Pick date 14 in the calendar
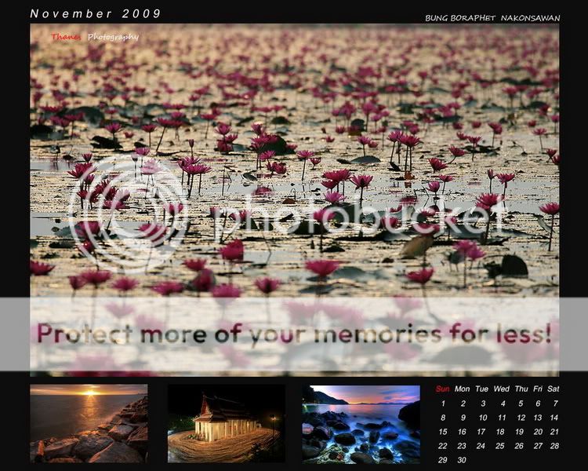Screen dimensions: 588x471 [554, 418]
